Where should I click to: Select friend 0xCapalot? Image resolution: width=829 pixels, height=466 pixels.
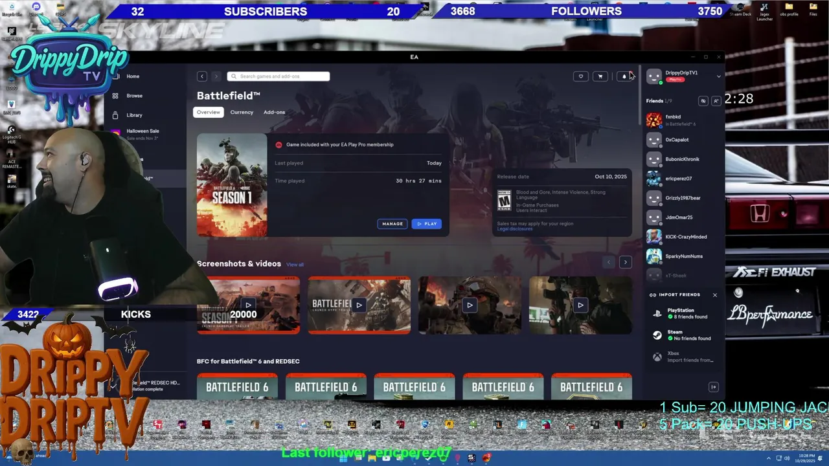(x=677, y=140)
